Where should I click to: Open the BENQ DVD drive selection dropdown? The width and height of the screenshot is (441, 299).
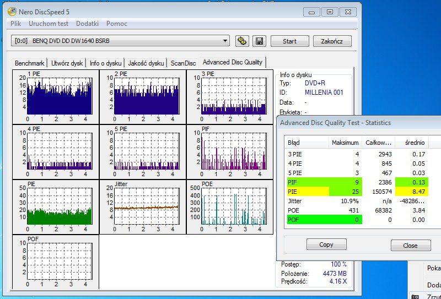(120, 41)
